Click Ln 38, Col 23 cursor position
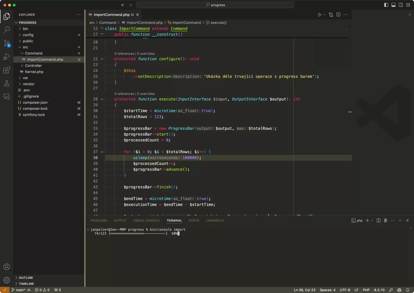Image resolution: width=414 pixels, height=293 pixels. pyautogui.click(x=305, y=290)
